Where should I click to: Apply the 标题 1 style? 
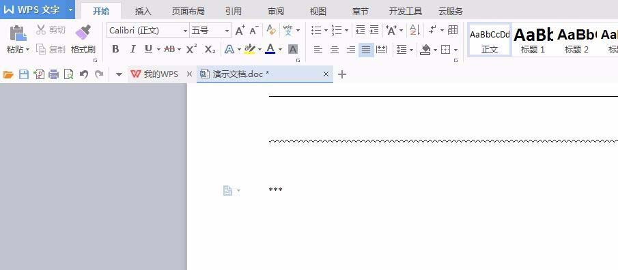click(533, 40)
